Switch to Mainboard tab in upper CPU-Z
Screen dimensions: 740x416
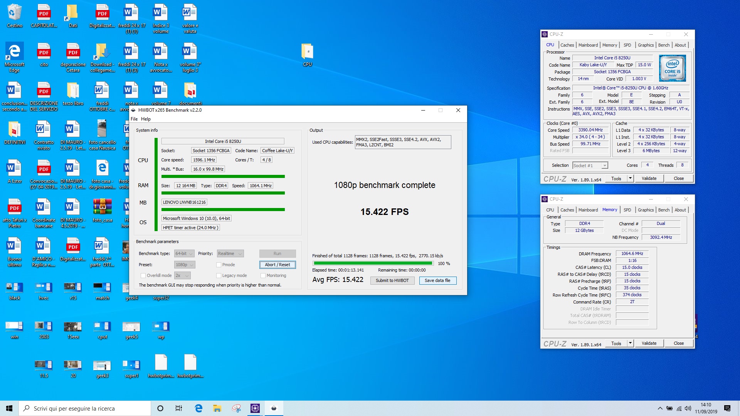(588, 45)
